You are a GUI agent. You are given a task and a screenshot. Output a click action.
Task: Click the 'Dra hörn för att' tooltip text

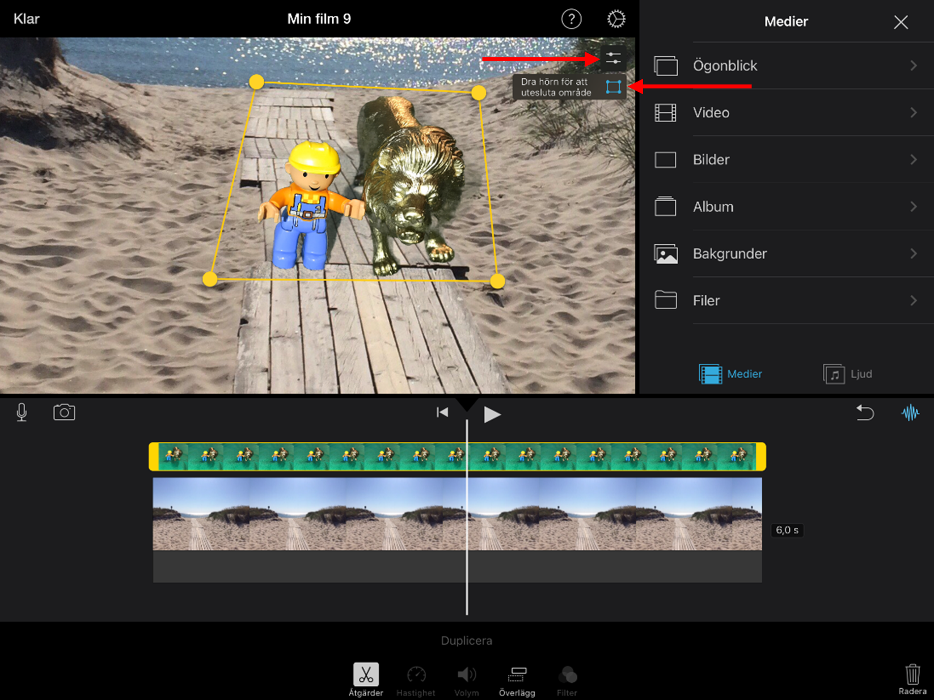tap(554, 82)
